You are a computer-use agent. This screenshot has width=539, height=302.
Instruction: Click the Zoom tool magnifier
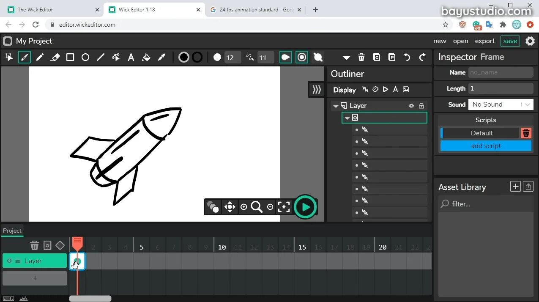(x=257, y=207)
